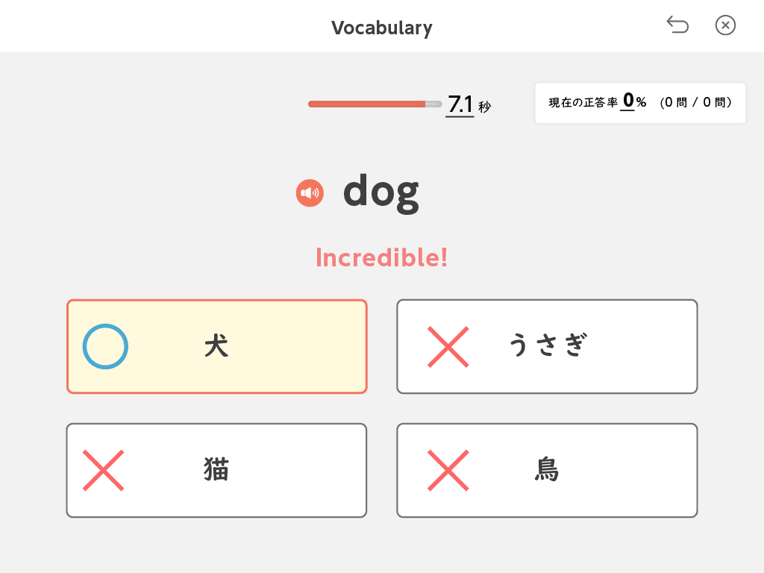Click the 秒 unit label
The image size is (764, 573).
point(485,107)
